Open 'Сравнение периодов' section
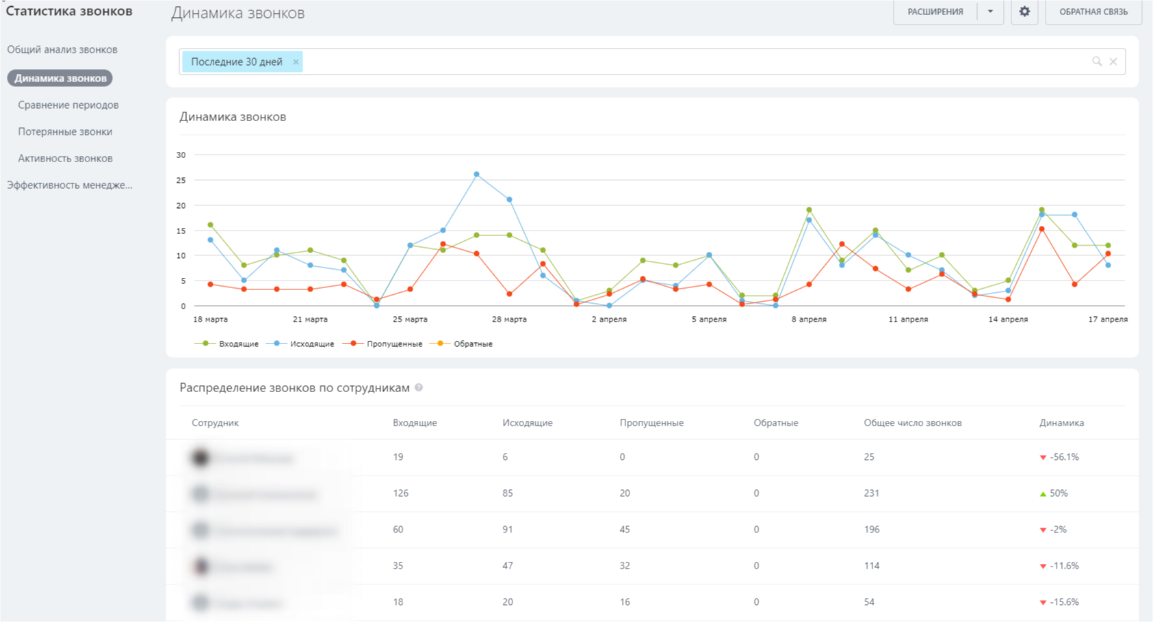 tap(68, 105)
